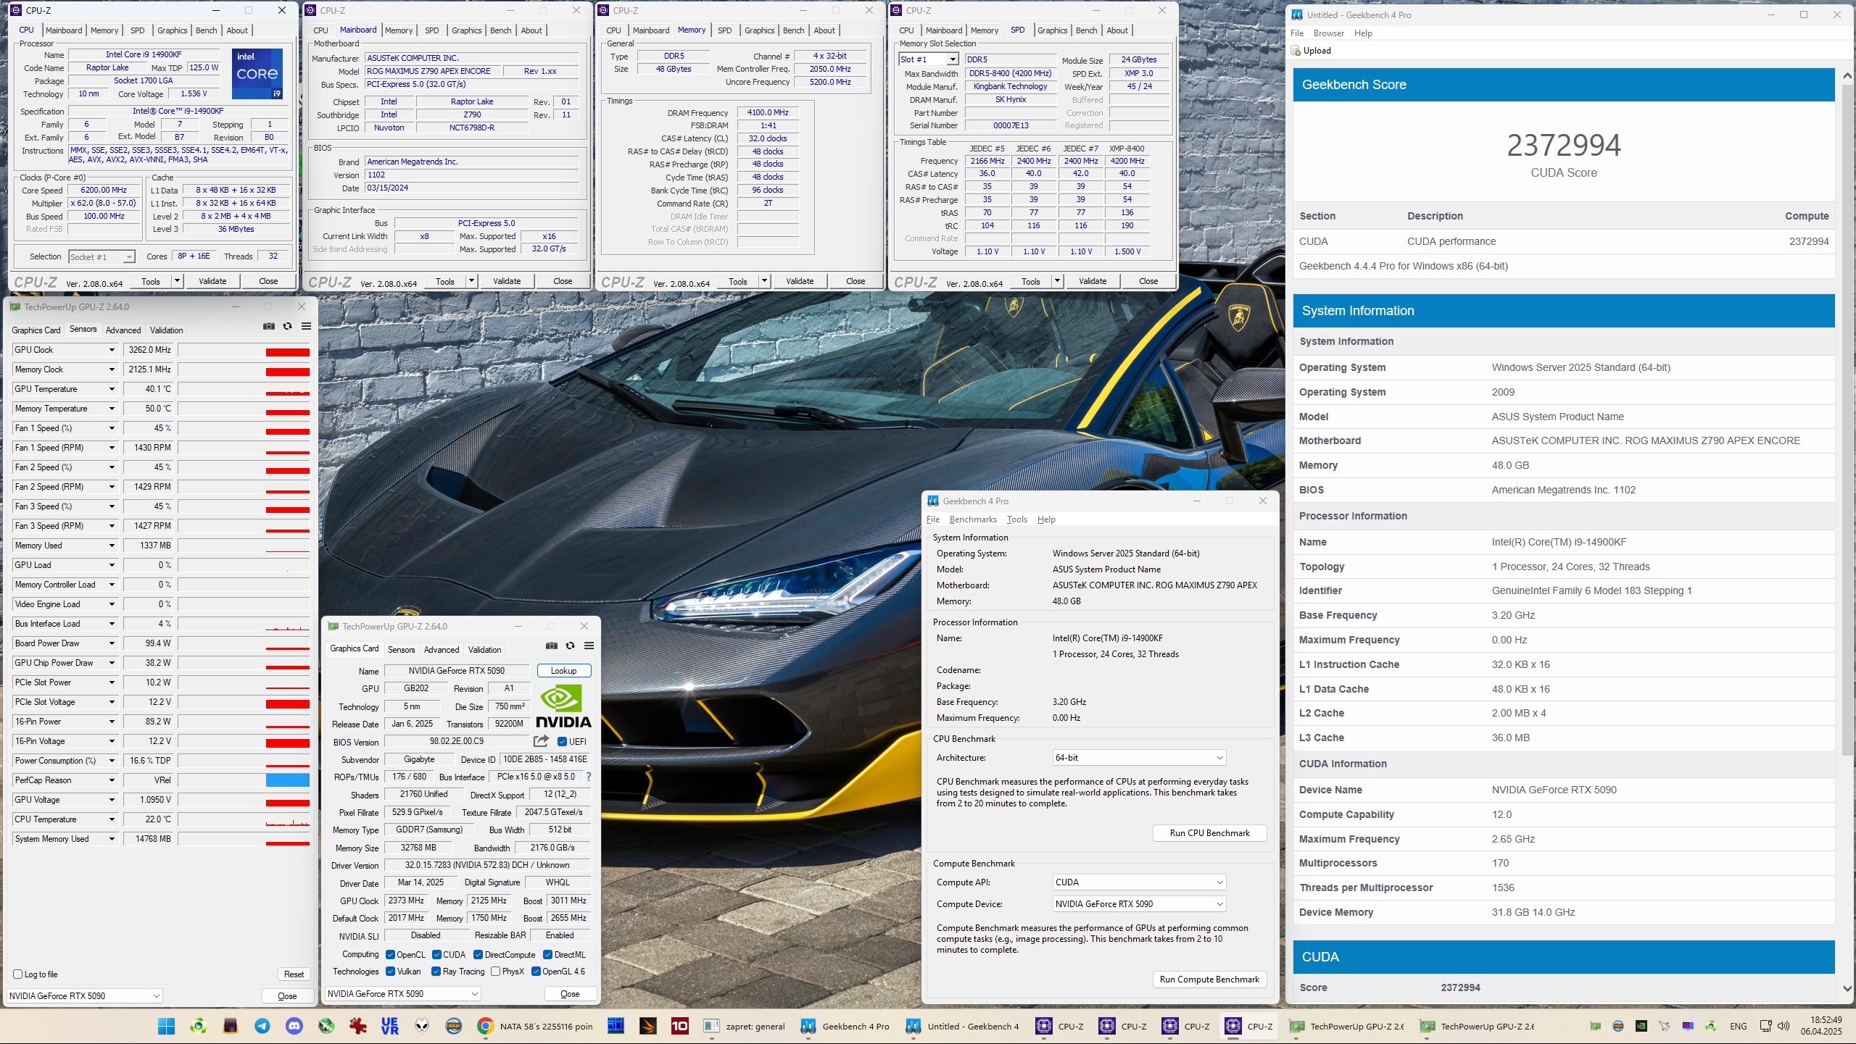1856x1044 pixels.
Task: Click the GPU Clock sensor graph
Action: click(x=244, y=350)
